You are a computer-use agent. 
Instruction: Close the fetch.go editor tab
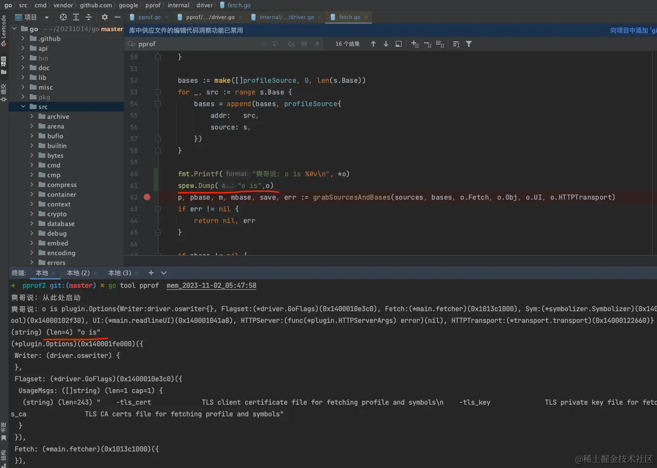click(x=366, y=17)
